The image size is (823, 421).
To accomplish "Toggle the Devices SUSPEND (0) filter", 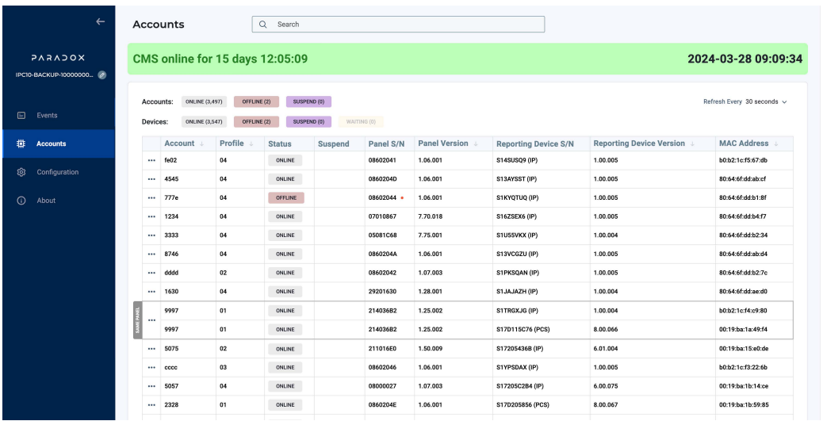I will [308, 121].
